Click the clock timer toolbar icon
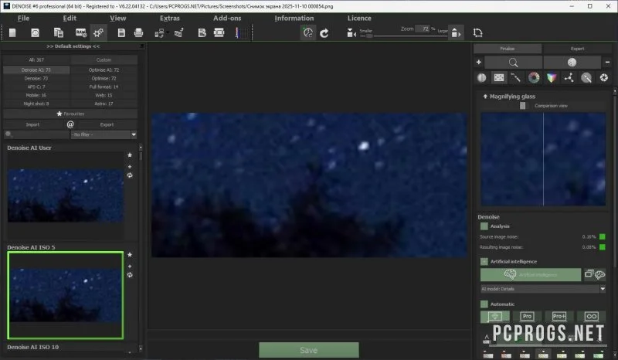Viewport: 618px width, 360px height. point(307,32)
